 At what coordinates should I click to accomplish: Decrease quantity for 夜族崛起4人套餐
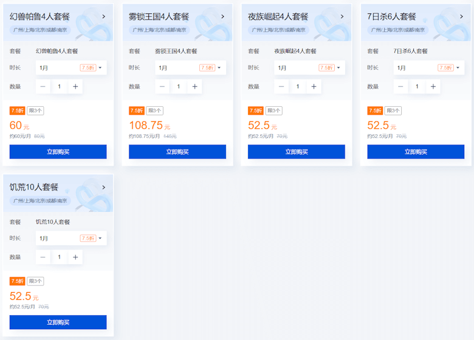(x=281, y=87)
